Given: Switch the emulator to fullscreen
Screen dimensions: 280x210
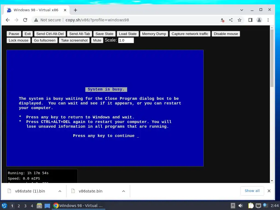Looking at the screenshot, I should pyautogui.click(x=45, y=40).
